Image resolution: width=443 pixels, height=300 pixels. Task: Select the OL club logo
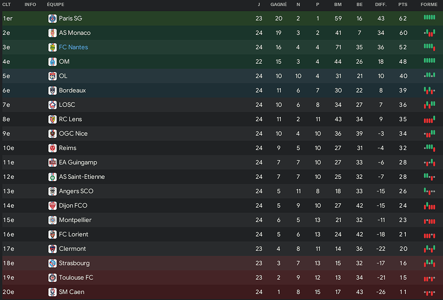(x=52, y=76)
